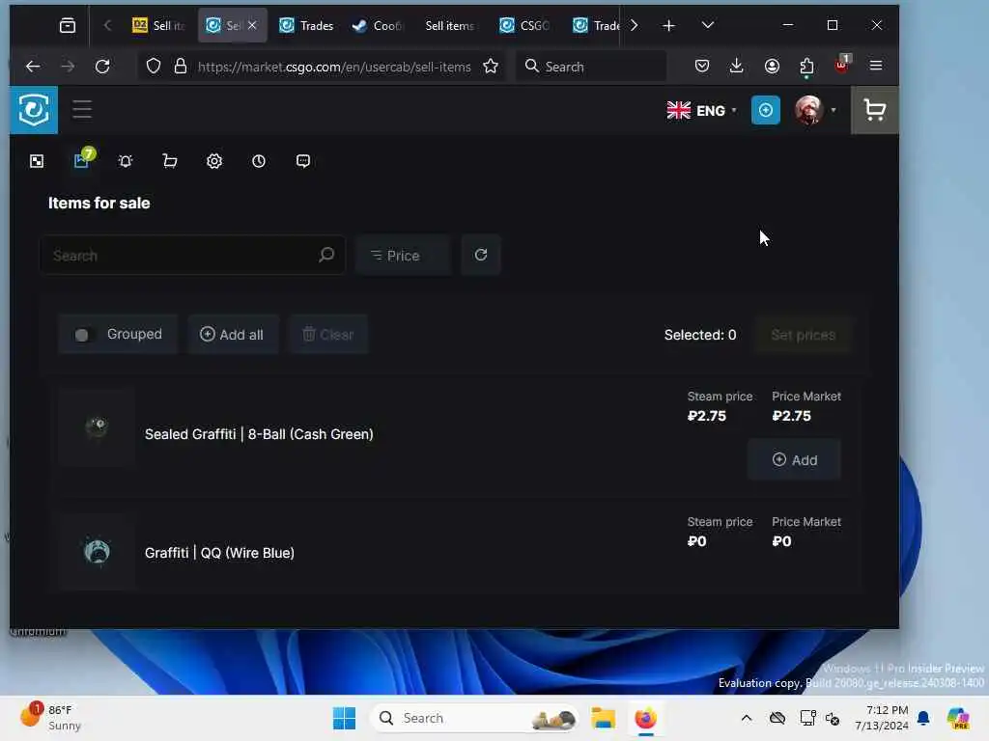The height and width of the screenshot is (741, 989).
Task: Click the Clear button
Action: pyautogui.click(x=328, y=335)
